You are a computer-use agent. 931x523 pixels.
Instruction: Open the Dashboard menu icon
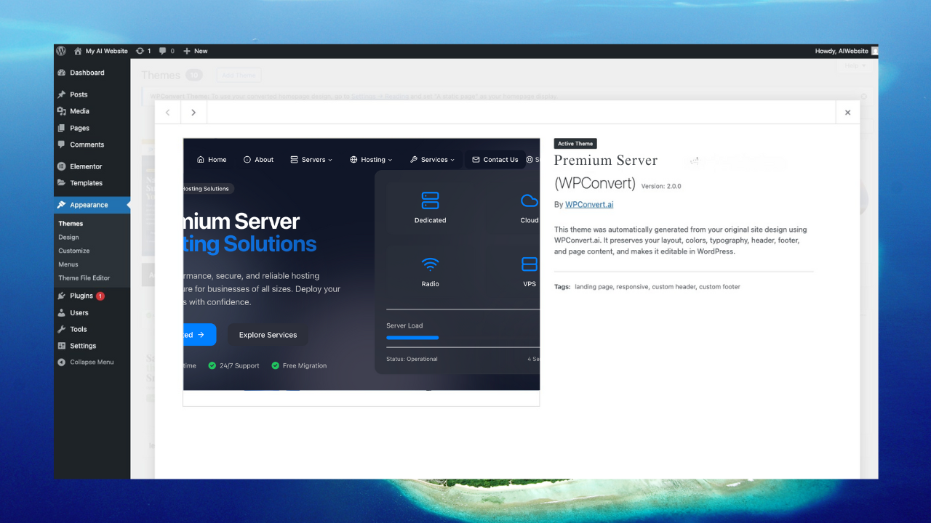(x=62, y=73)
